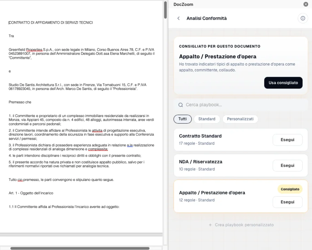Click the search magnifier icon
This screenshot has height=250, width=312.
tap(181, 105)
